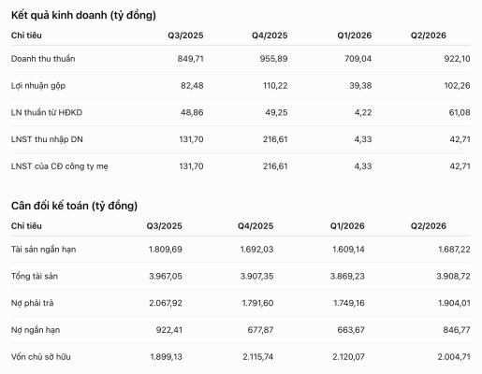Click the 3.967,05 total assets value
The width and height of the screenshot is (482, 374).
pos(166,276)
